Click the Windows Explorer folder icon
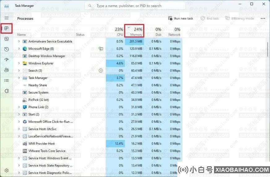This screenshot has width=270, height=177. 25,63
